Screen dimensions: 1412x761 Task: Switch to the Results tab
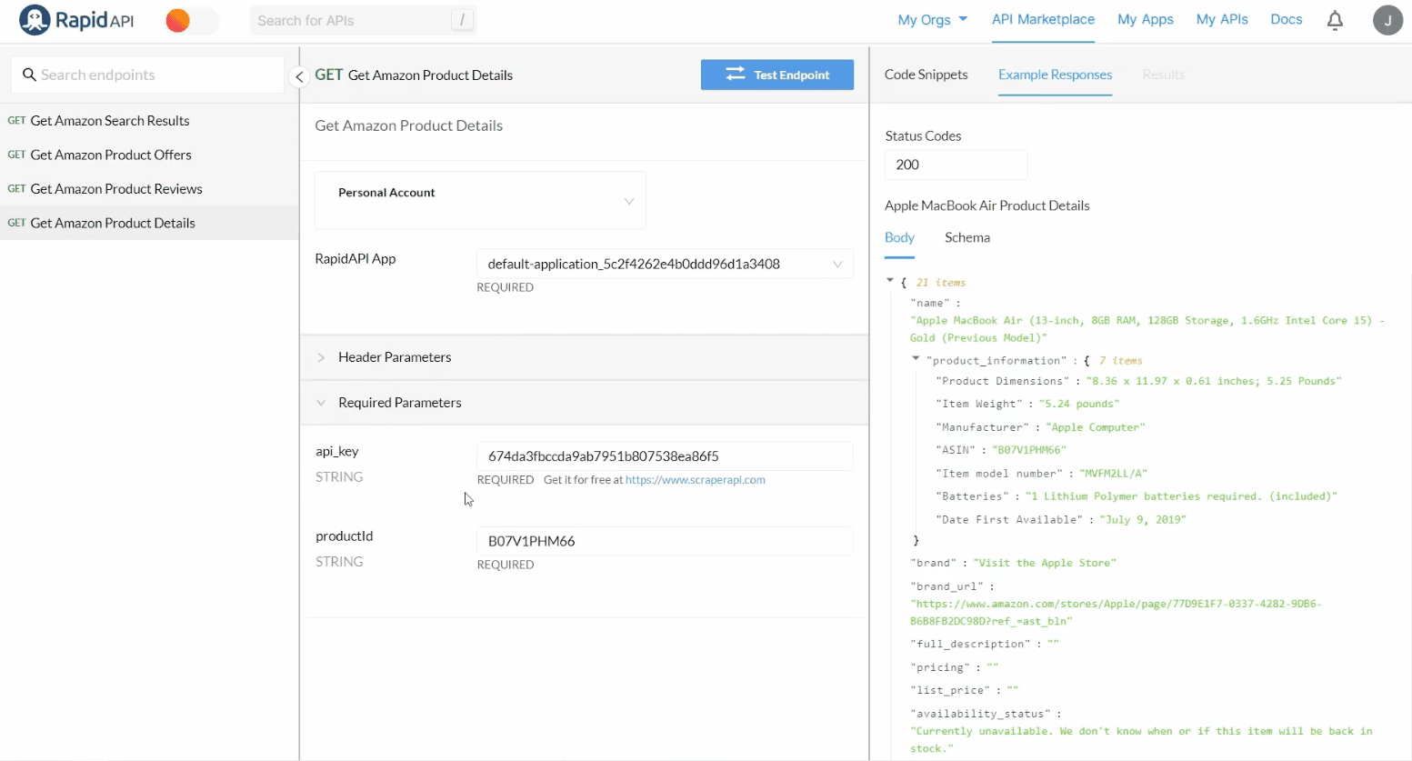(x=1164, y=75)
